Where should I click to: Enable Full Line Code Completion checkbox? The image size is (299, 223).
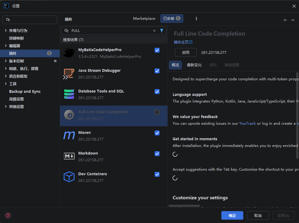point(157,112)
